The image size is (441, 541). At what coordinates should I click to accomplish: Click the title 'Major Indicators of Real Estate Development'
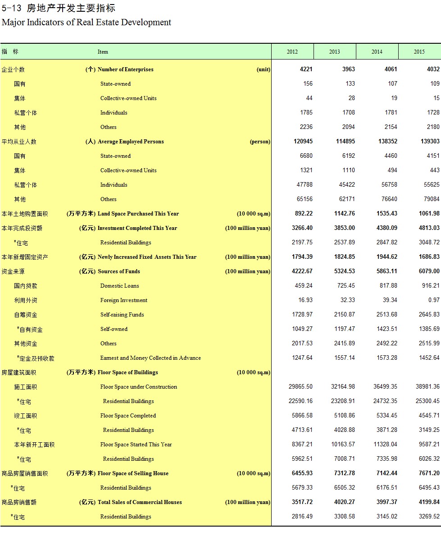pyautogui.click(x=86, y=22)
